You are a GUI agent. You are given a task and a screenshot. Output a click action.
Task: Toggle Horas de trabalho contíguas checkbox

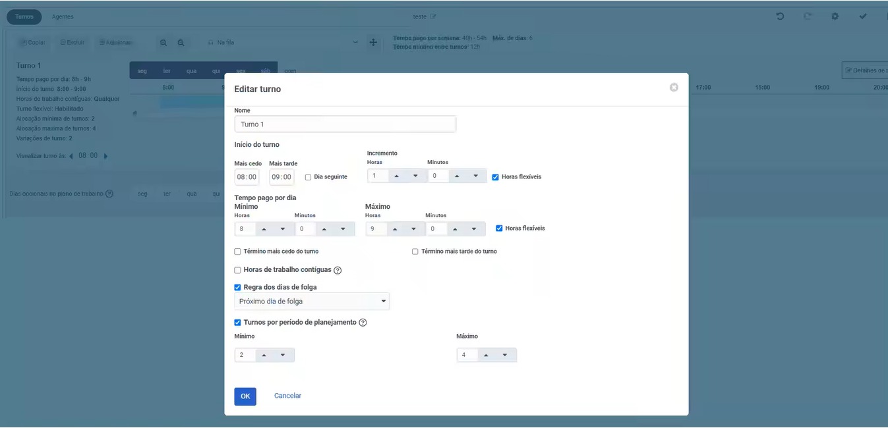click(x=238, y=270)
